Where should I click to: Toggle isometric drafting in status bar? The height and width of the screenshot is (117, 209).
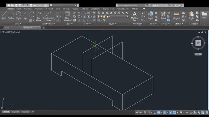point(165,112)
